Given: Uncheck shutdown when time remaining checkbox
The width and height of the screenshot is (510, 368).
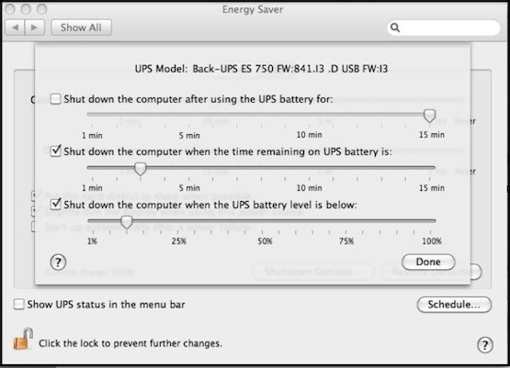Looking at the screenshot, I should click(x=56, y=151).
